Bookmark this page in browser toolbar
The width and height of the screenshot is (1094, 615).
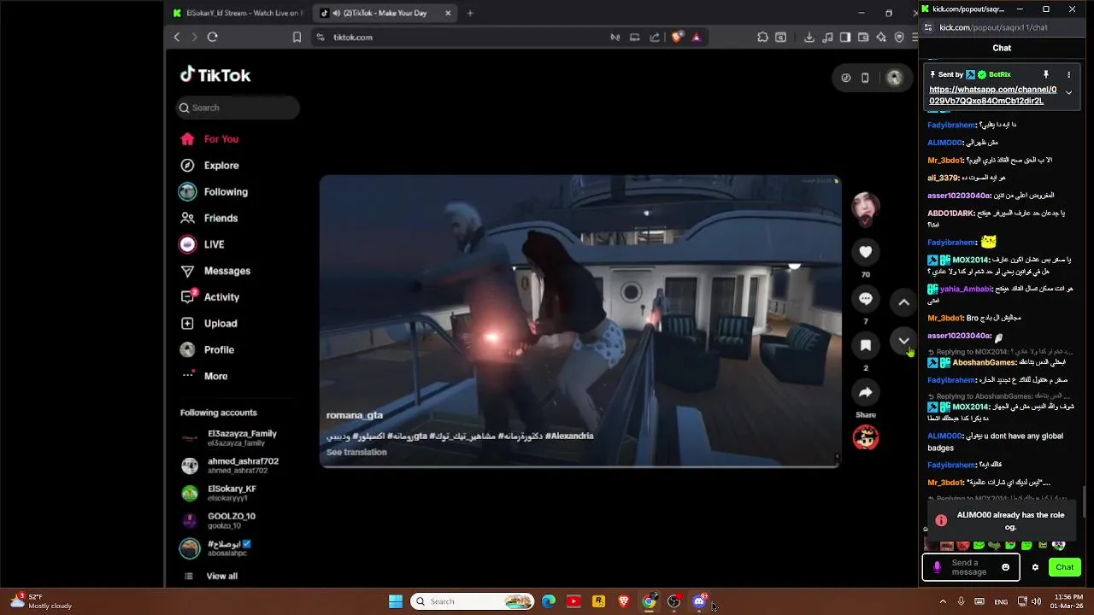click(x=297, y=37)
